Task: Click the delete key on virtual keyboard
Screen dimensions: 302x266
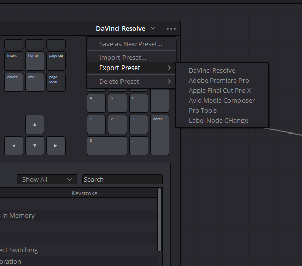Action: 14,82
